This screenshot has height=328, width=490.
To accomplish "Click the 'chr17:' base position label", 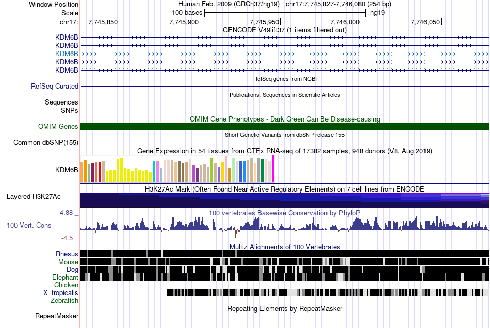I will click(69, 22).
